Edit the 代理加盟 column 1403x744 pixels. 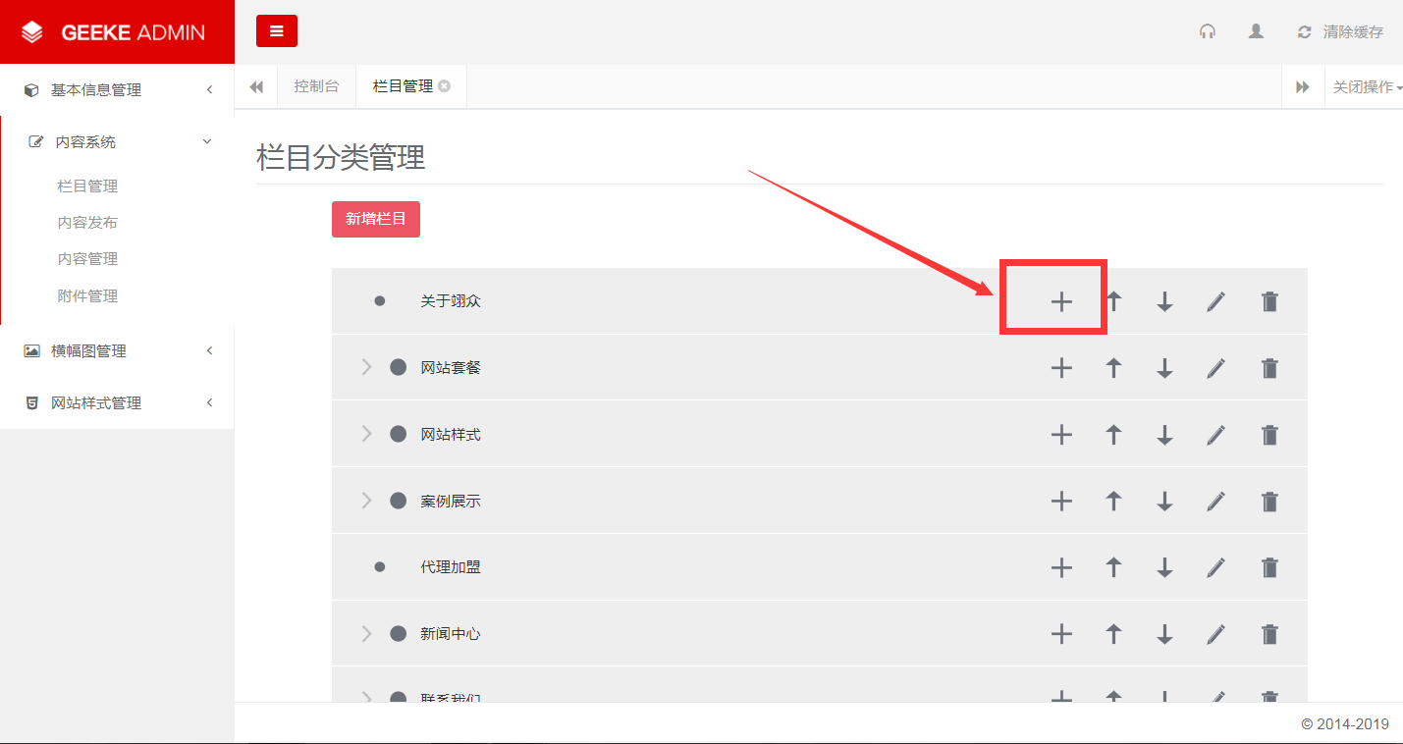1215,567
